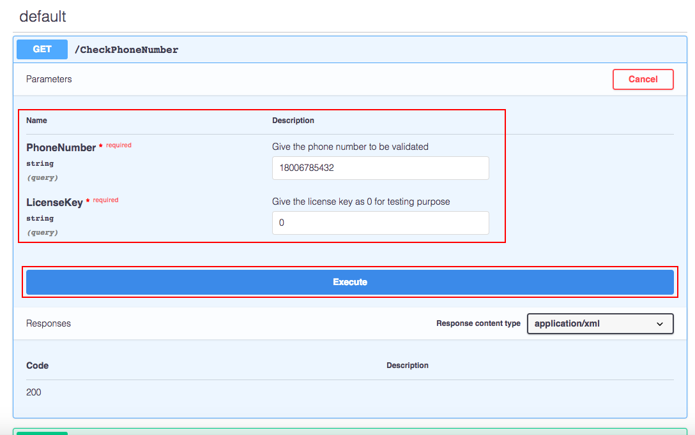This screenshot has height=435, width=695.
Task: Cancel editing the parameters
Action: (x=643, y=79)
